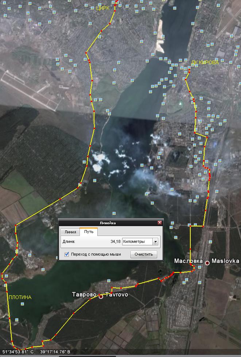The image size is (241, 357).
Task: Click the 34,18 length value field
Action: [115, 241]
